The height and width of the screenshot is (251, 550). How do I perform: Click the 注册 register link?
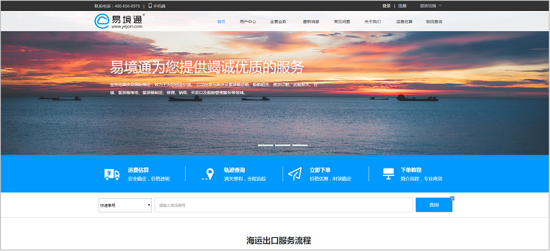coord(402,6)
